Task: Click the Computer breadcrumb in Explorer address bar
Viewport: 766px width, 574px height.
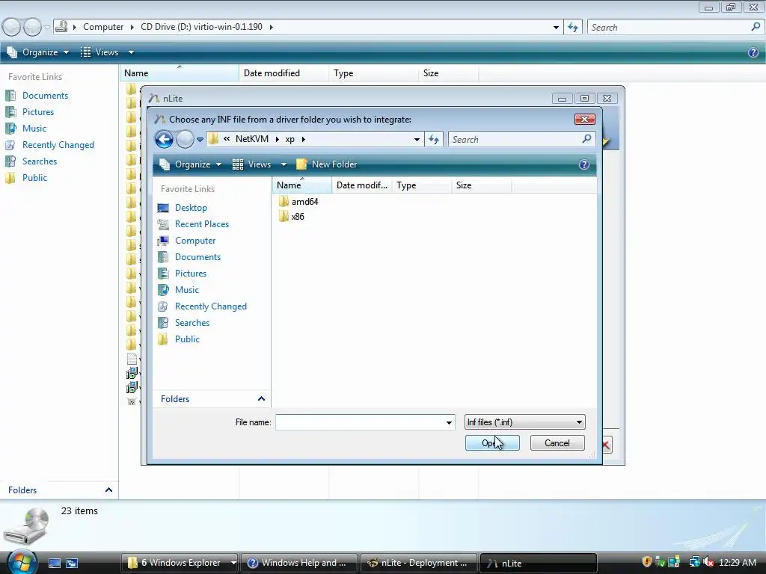Action: 103,27
